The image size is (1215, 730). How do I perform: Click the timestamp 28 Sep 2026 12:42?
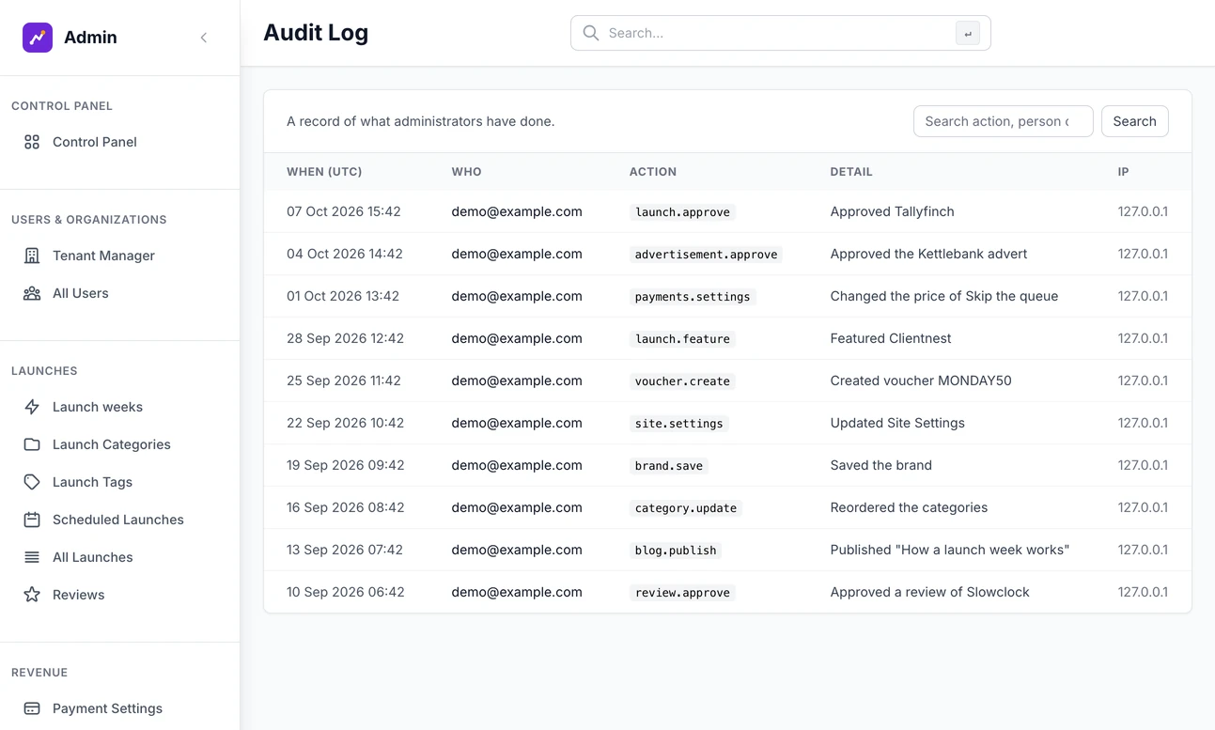click(x=345, y=338)
